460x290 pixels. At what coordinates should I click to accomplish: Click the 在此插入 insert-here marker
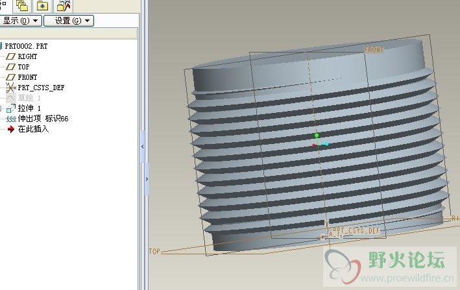33,129
